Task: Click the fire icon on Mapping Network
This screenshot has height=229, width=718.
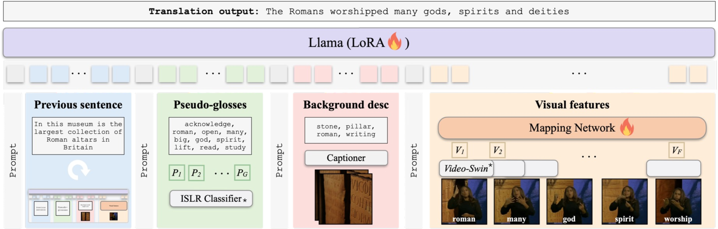Action: [626, 127]
